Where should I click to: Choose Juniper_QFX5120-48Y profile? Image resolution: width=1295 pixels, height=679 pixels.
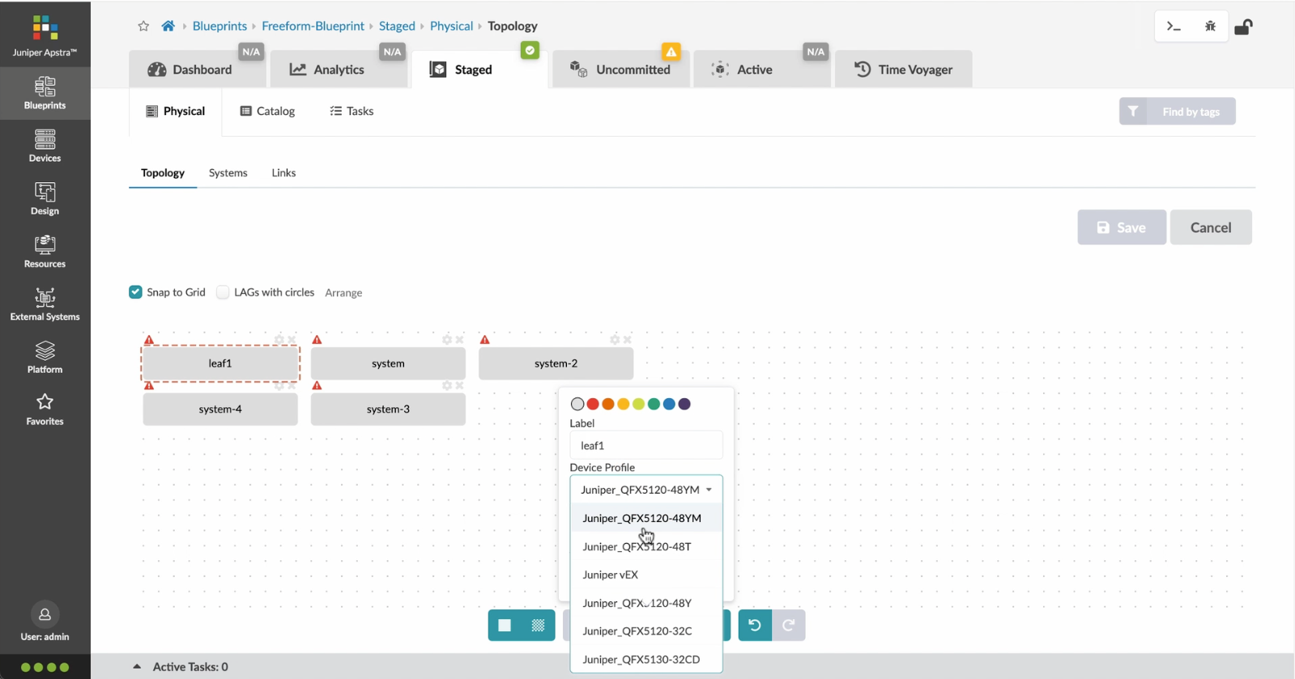(x=645, y=603)
